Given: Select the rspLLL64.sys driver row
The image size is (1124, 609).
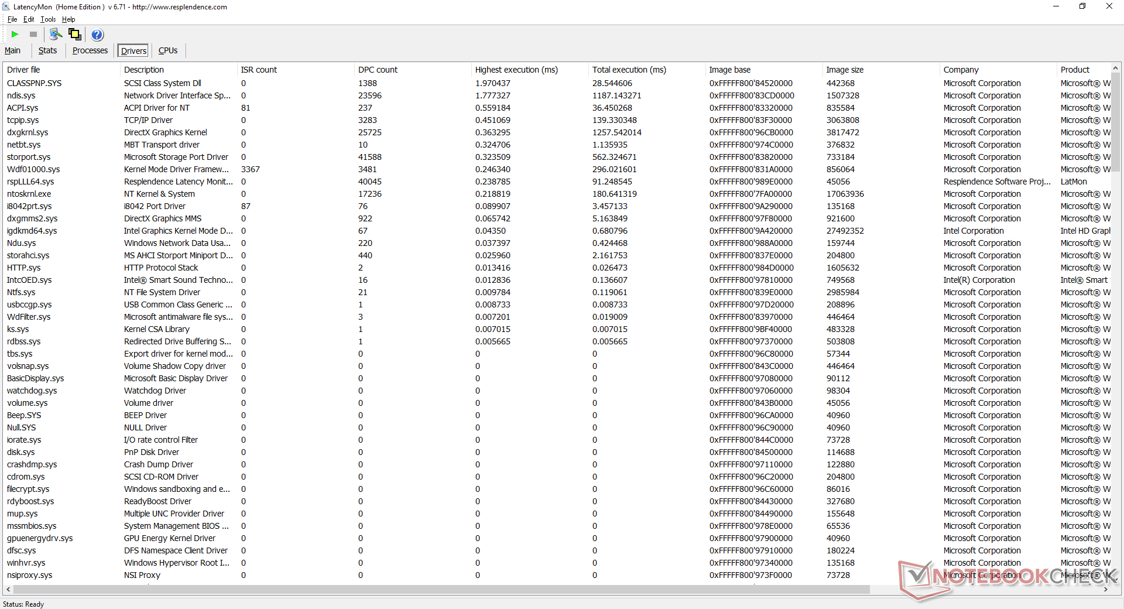Looking at the screenshot, I should pos(557,182).
